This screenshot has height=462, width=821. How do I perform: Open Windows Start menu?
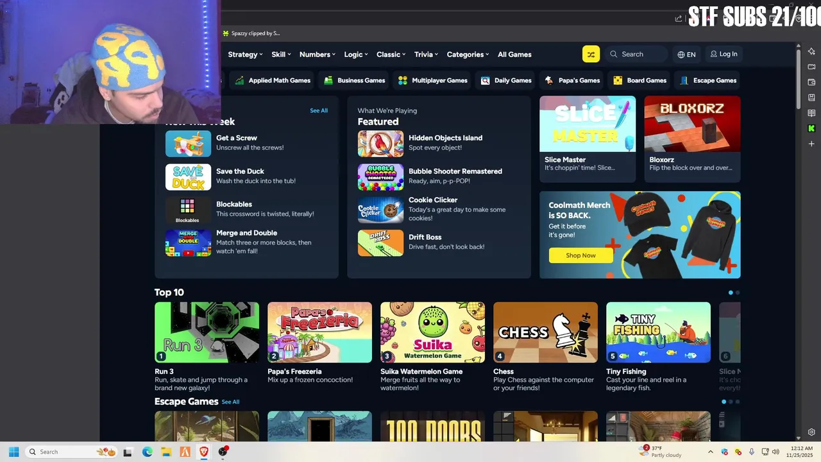pyautogui.click(x=13, y=452)
